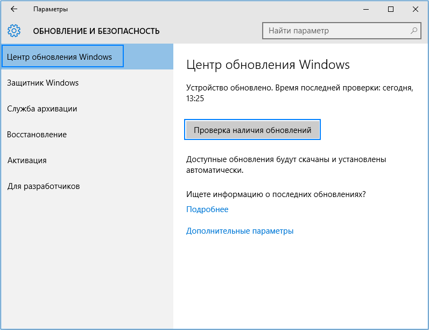Viewport: 429px width, 330px height.
Task: Open the "Дополнительные параметры" link
Action: [240, 231]
